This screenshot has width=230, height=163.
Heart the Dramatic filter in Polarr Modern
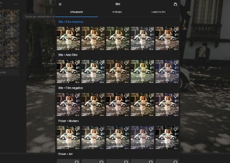point(126,129)
